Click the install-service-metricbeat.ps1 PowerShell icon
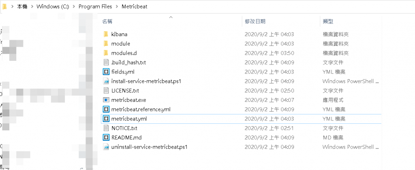415x170 pixels. click(106, 81)
